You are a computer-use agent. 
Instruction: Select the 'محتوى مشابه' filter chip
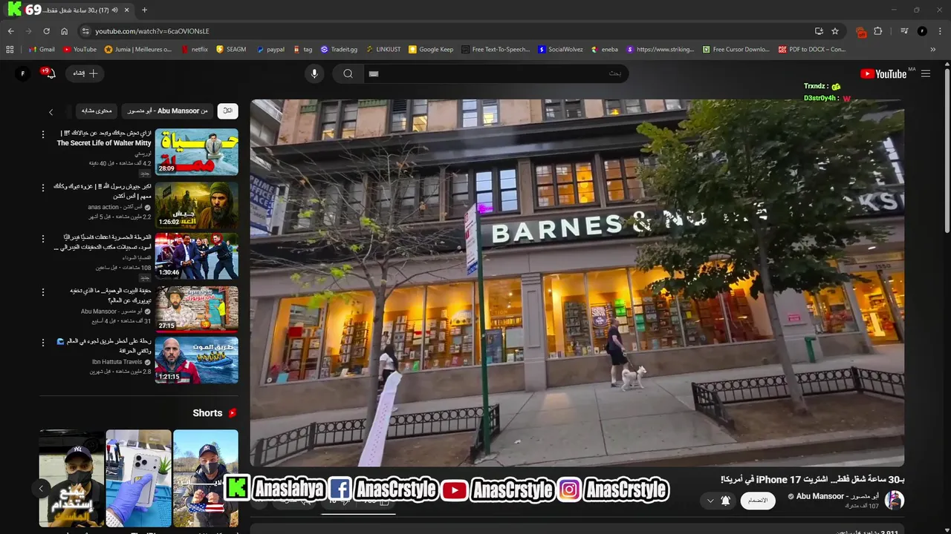[97, 111]
